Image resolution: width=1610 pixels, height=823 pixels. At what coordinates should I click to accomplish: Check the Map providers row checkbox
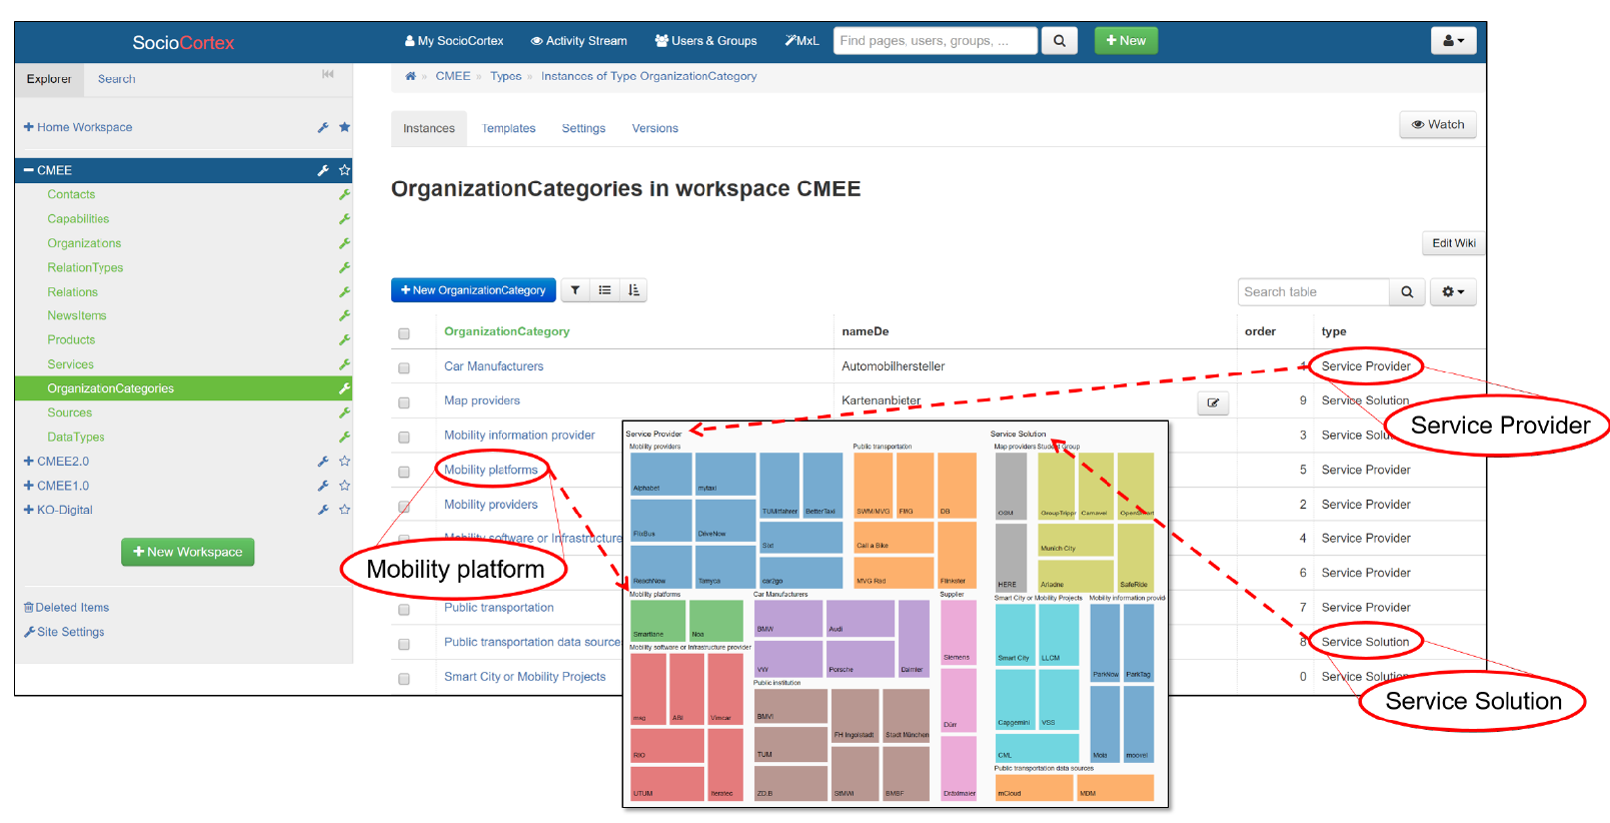(404, 403)
